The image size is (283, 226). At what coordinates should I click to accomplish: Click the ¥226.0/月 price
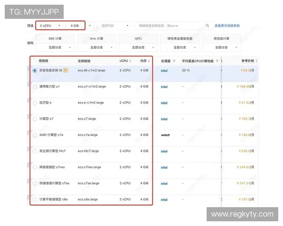point(246,151)
